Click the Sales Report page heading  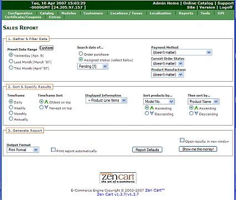coord(21,28)
